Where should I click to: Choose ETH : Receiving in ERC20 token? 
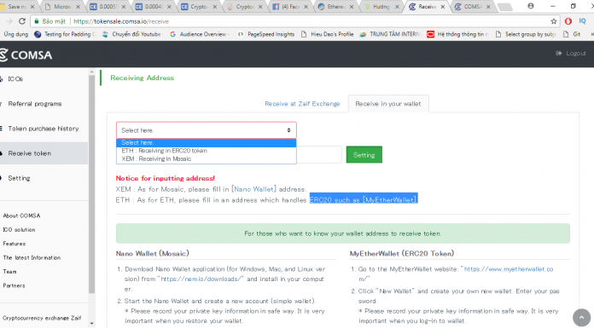(206, 151)
